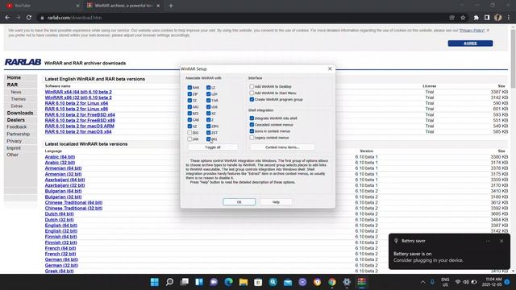Click the site lock icon

tap(42, 18)
